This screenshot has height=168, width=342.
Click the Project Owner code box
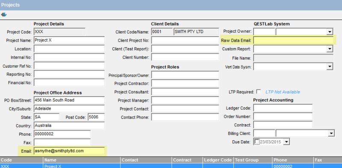[x=264, y=32]
